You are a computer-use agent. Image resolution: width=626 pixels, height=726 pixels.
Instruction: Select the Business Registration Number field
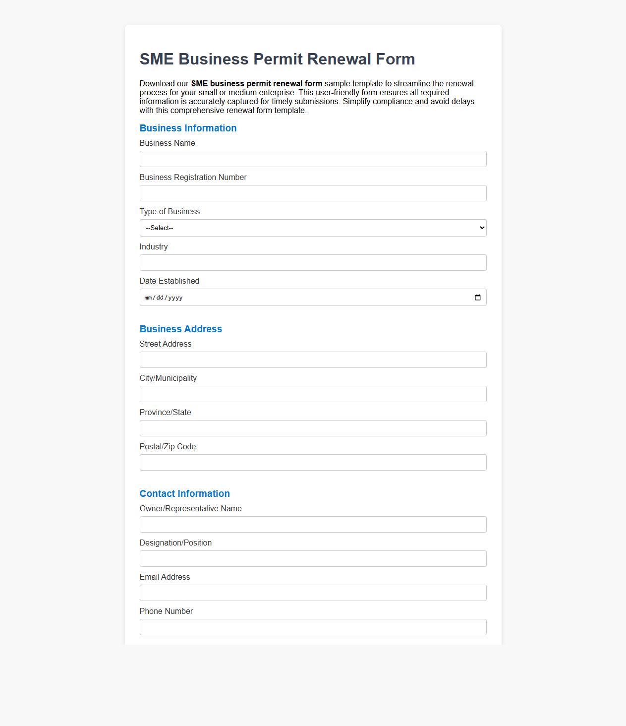click(x=313, y=193)
